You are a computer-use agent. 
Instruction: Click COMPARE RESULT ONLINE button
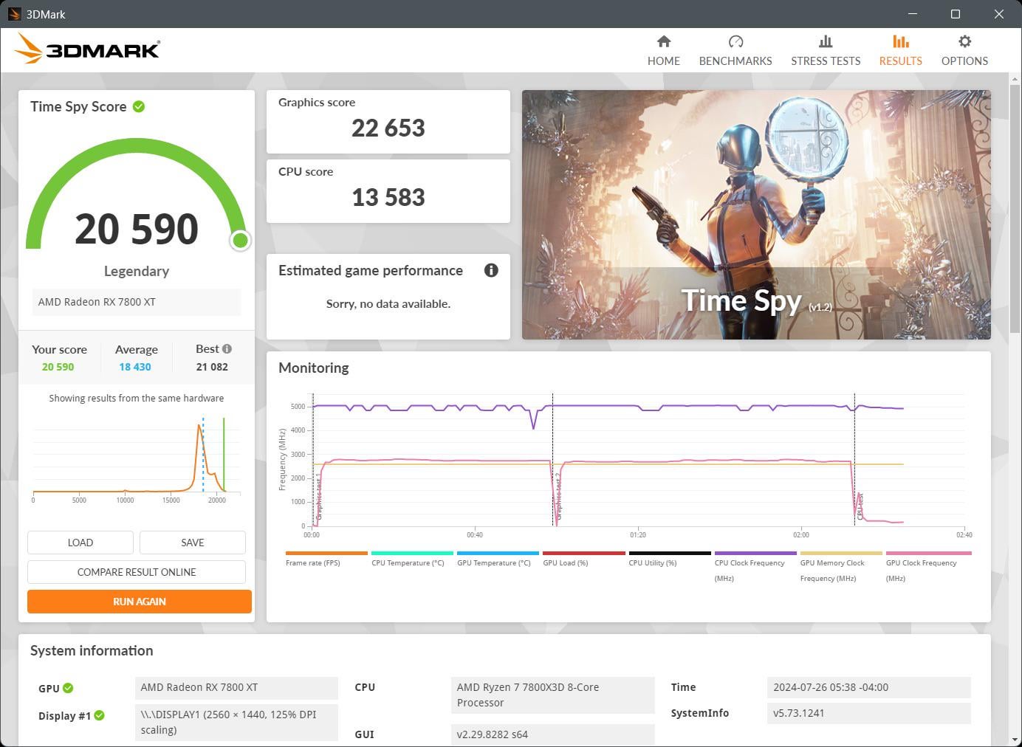(x=137, y=572)
